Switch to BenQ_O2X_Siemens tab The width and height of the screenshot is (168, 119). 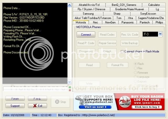pos(124,5)
